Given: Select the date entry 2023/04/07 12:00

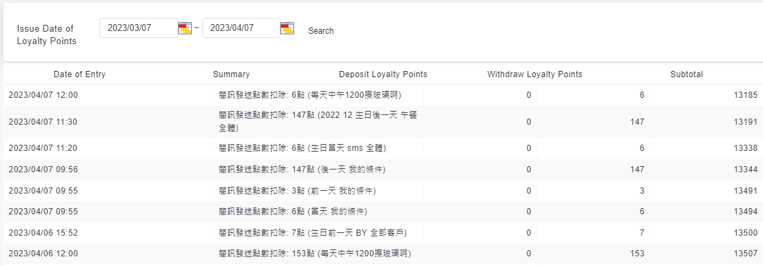Looking at the screenshot, I should 43,95.
